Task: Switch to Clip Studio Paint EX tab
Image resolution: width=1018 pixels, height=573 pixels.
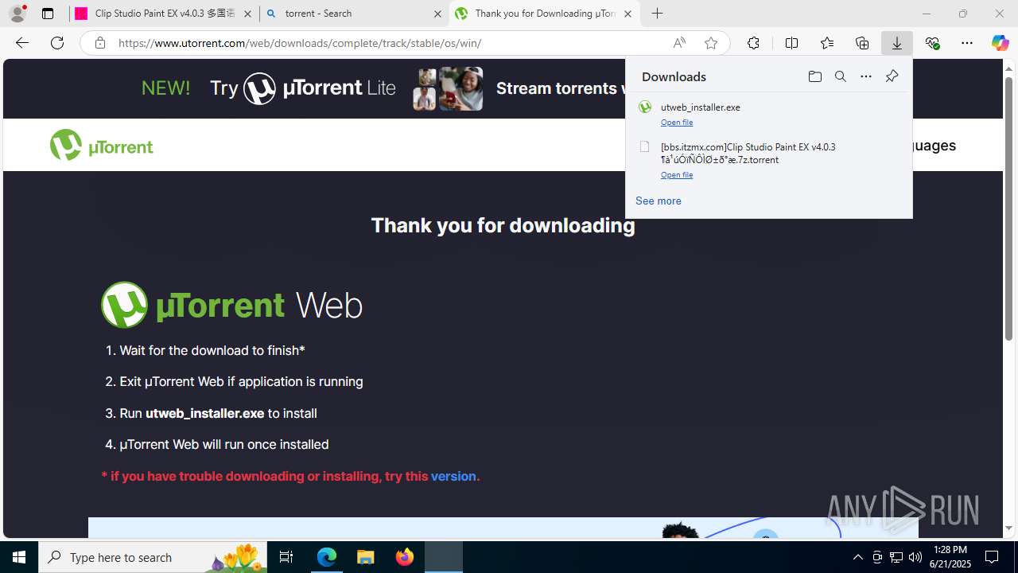Action: point(165,14)
